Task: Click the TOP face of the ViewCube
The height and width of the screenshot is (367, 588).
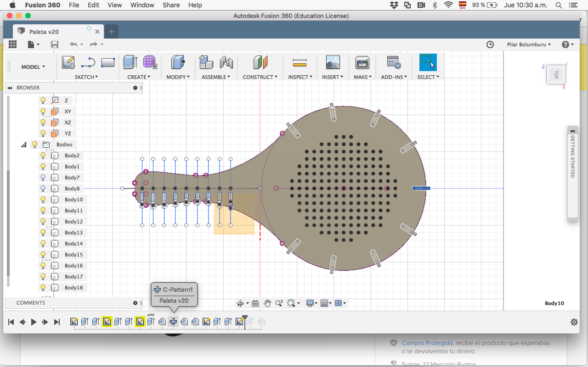Action: tap(556, 74)
